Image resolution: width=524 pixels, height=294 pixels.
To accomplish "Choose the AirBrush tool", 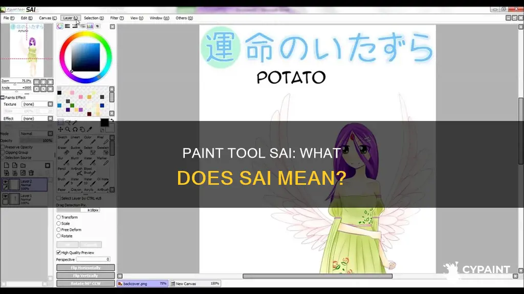I will point(78,171).
